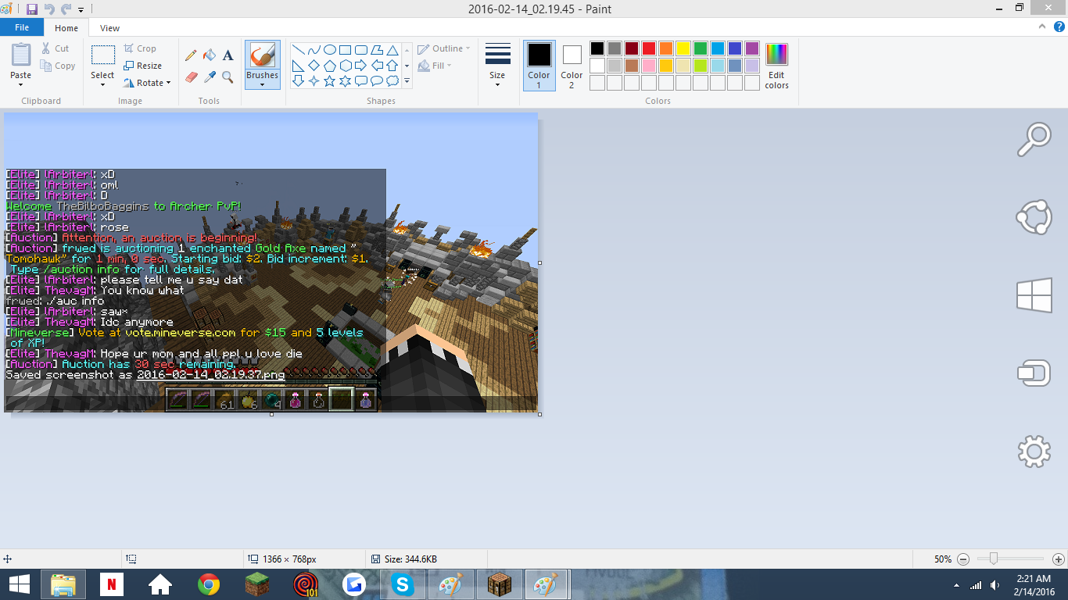
Task: Open the Outline dropdown
Action: (x=444, y=48)
